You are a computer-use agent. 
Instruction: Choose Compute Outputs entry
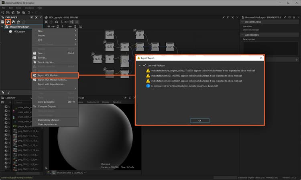[x=55, y=106]
